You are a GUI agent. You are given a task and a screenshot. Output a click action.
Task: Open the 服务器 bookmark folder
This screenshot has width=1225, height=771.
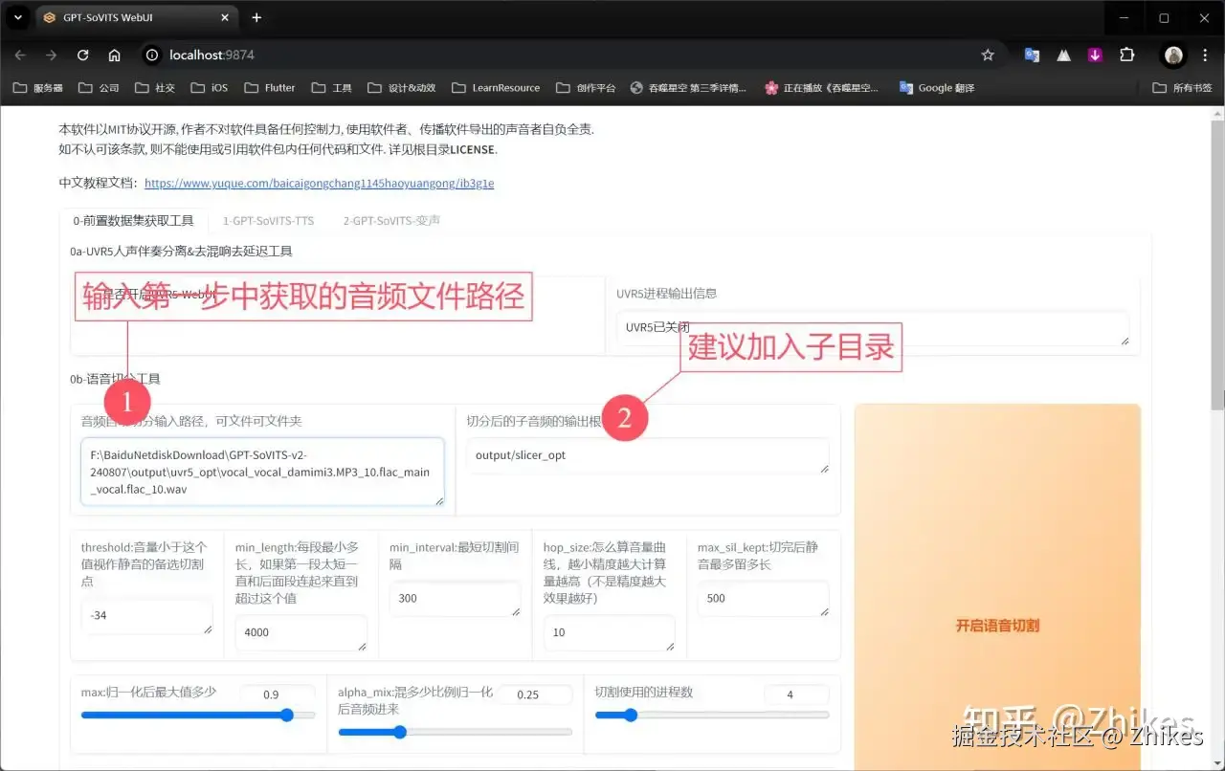coord(37,88)
